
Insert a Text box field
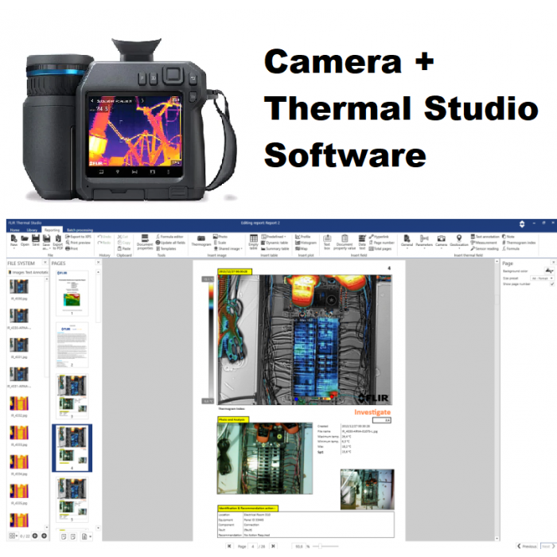pos(327,242)
